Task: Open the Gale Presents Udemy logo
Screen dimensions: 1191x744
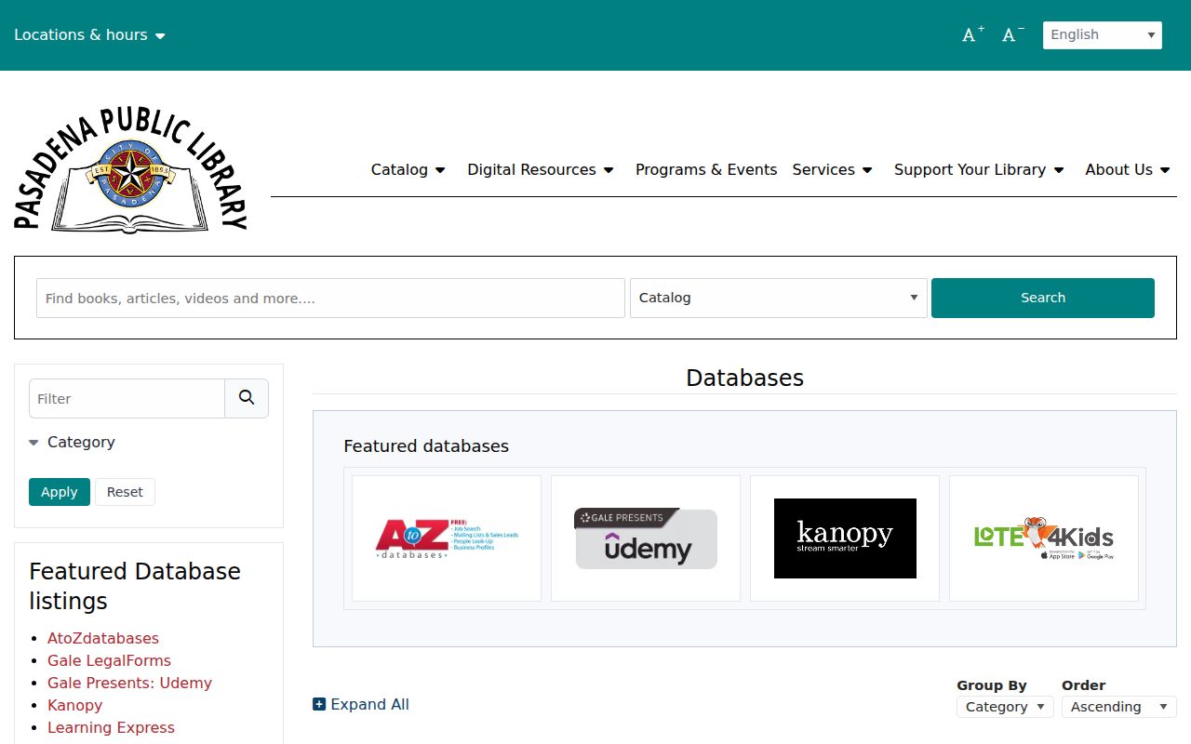Action: pos(646,538)
